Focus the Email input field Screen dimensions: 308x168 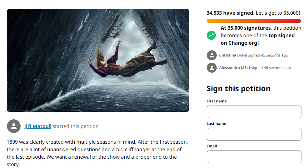(254, 157)
